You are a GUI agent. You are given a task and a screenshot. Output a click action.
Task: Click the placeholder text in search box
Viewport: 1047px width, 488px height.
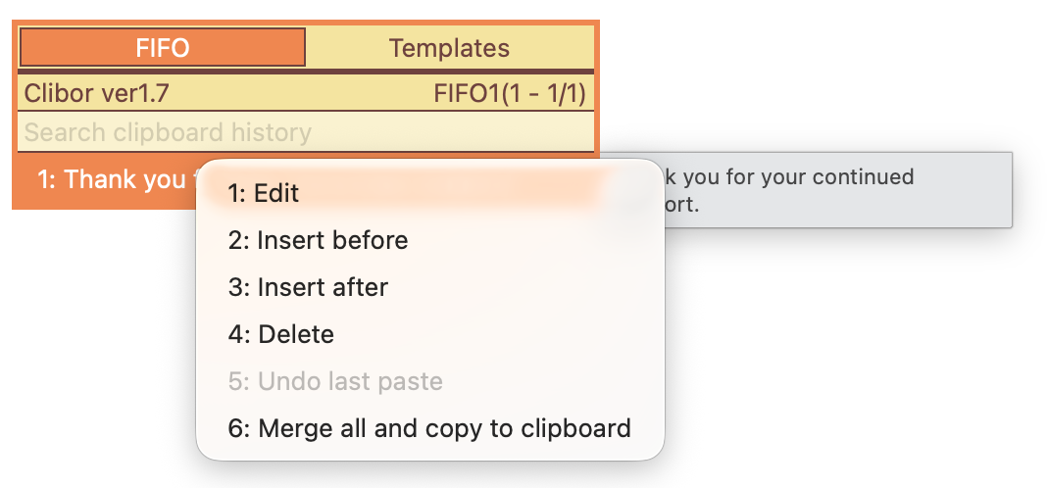tap(168, 132)
